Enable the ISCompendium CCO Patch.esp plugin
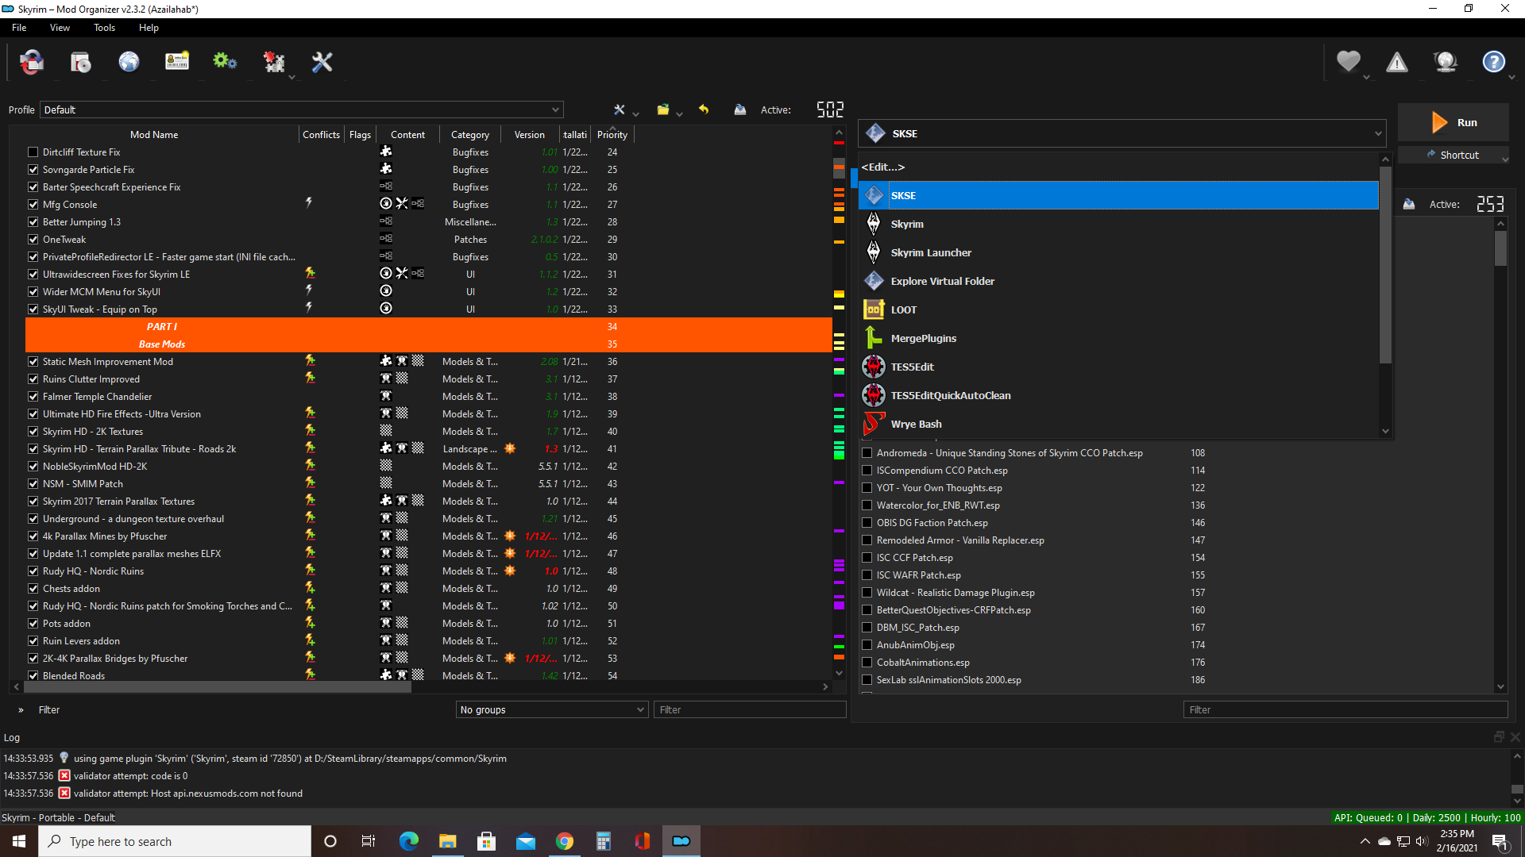The height and width of the screenshot is (857, 1525). click(x=867, y=471)
